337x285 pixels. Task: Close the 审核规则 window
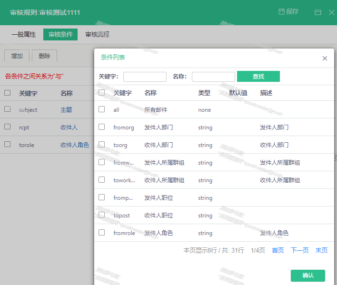(x=332, y=12)
